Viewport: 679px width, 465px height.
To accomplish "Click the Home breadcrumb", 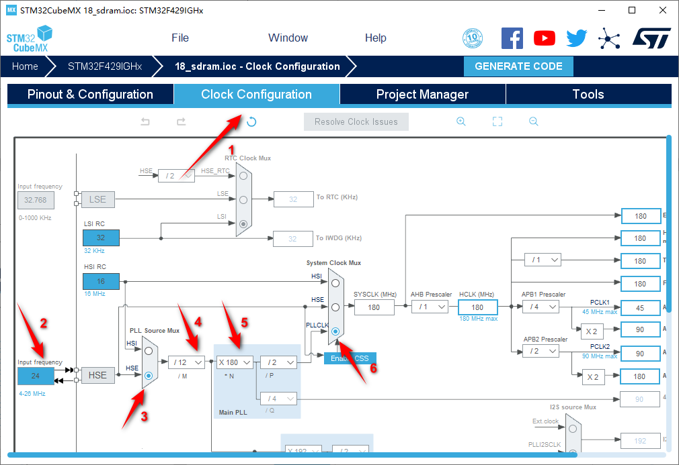I will (x=25, y=66).
